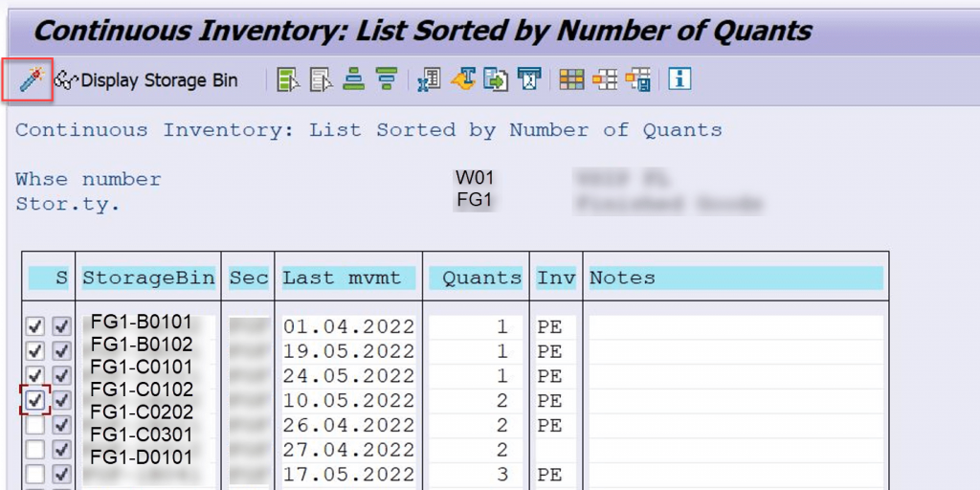980x490 pixels.
Task: Untick leftmost checkbox in 01.04.2022 row
Action: [35, 326]
